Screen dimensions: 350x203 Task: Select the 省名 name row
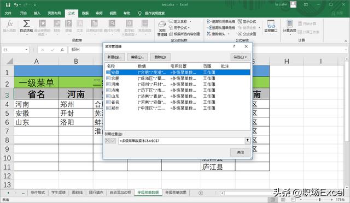tap(178, 102)
